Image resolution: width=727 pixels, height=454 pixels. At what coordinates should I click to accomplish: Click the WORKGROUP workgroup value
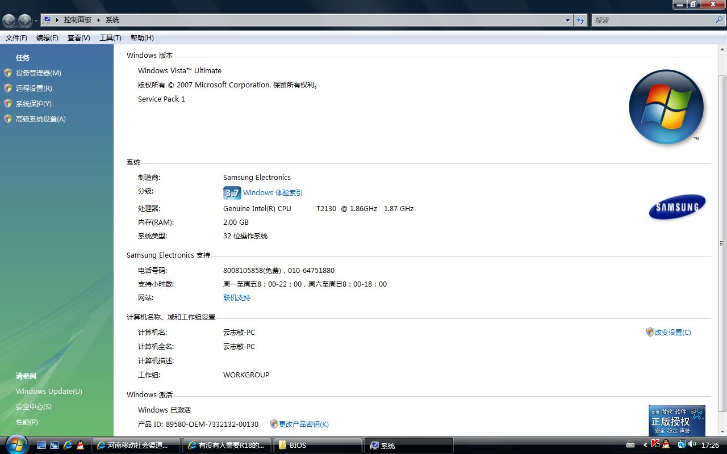pos(246,375)
